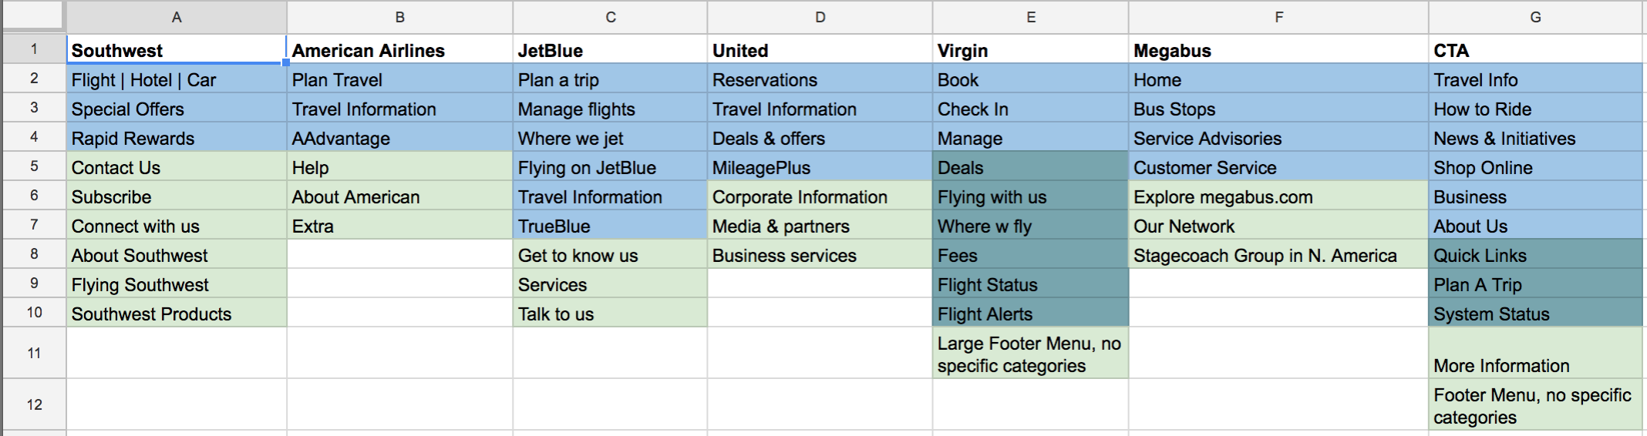The width and height of the screenshot is (1647, 436).
Task: Select the Large Footer Menu cell
Action: point(1030,354)
